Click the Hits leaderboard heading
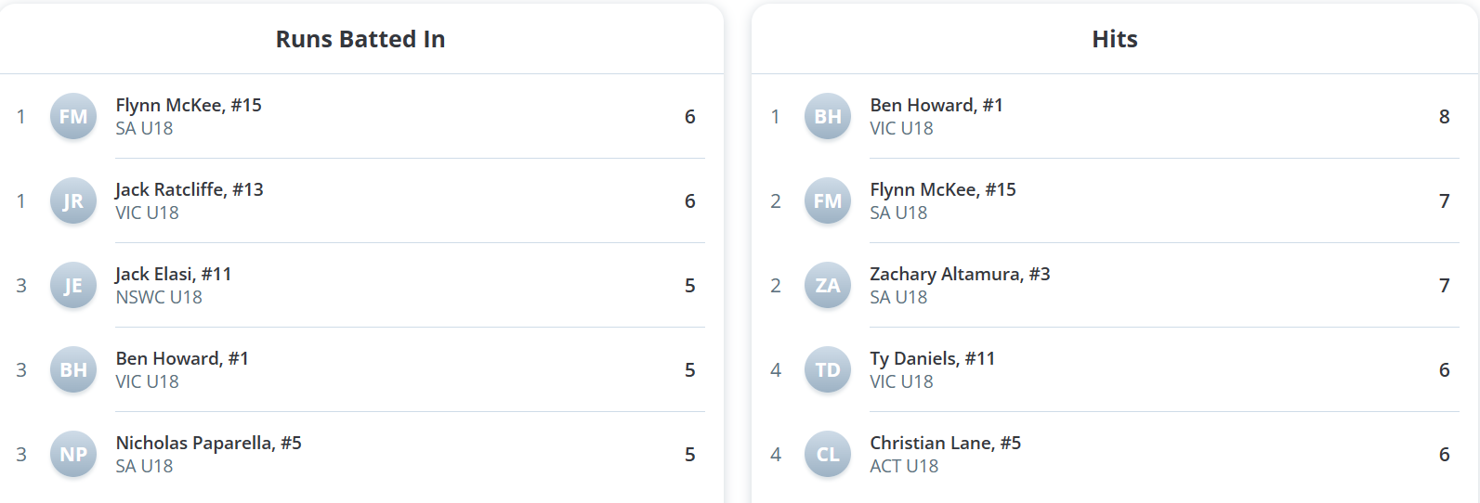Image resolution: width=1480 pixels, height=503 pixels. click(x=1115, y=39)
